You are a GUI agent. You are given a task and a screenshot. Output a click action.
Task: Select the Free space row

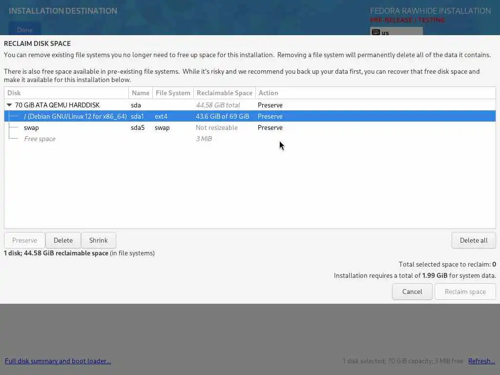pos(250,139)
